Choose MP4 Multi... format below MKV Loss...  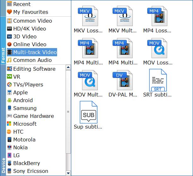(88, 52)
